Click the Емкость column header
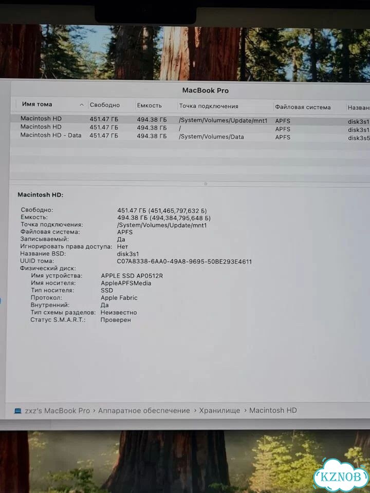Image resolution: width=370 pixels, height=493 pixels. [149, 106]
